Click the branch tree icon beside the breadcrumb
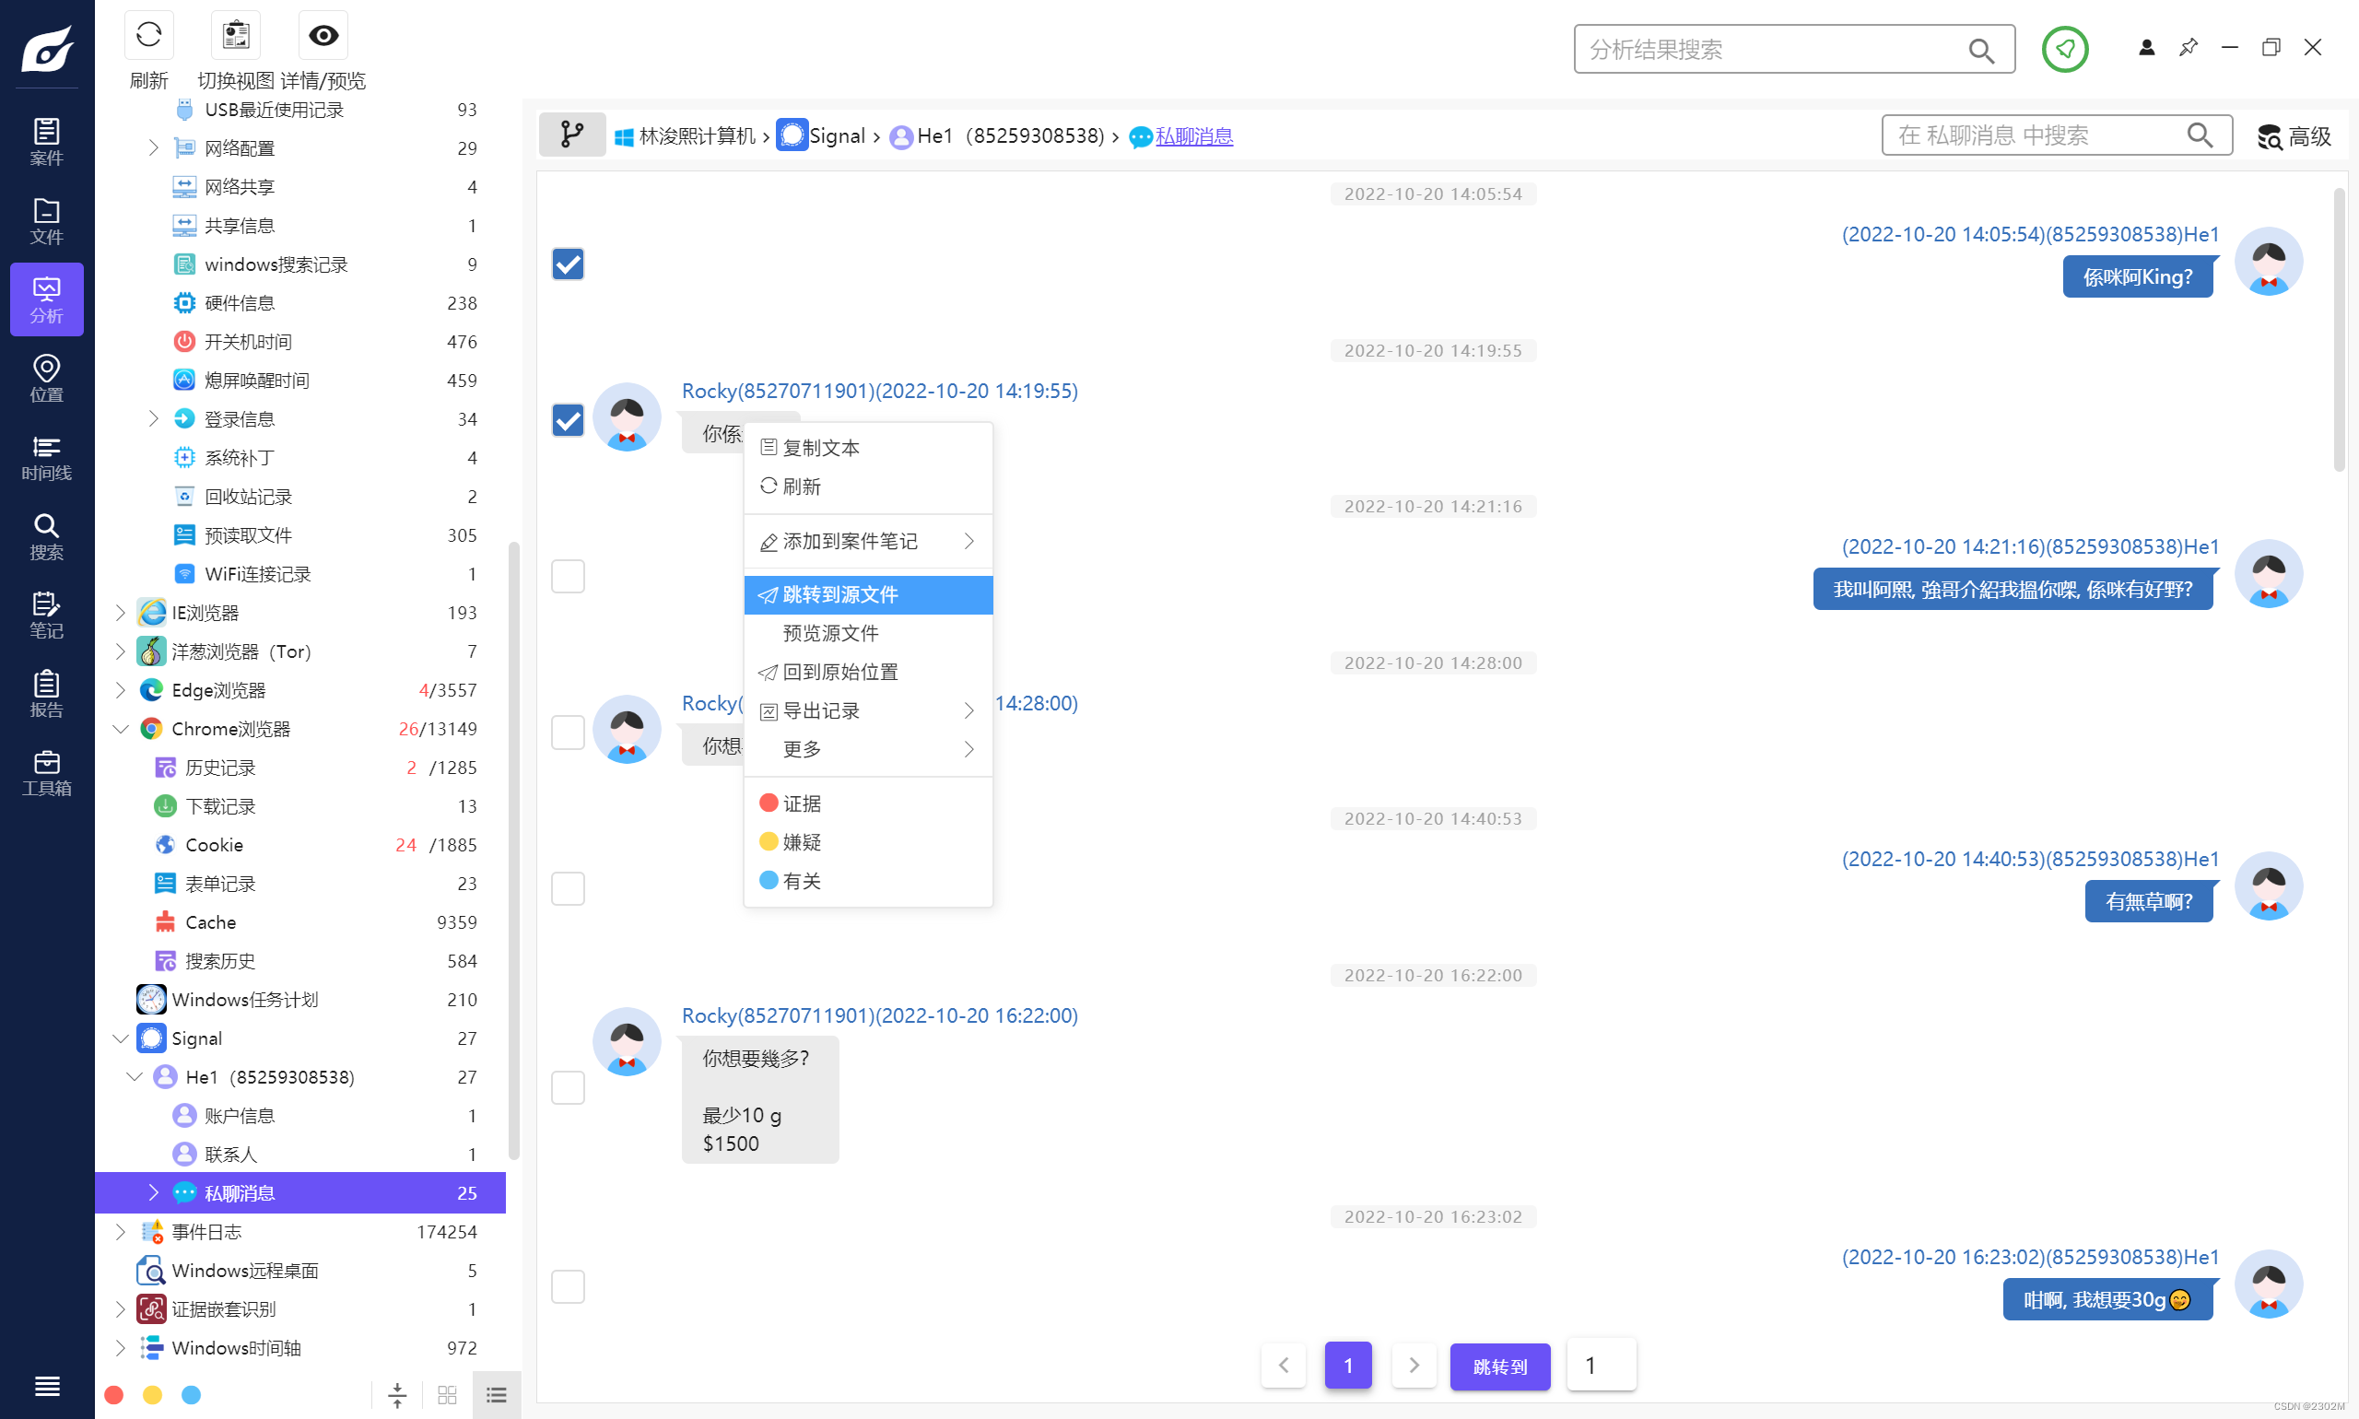The image size is (2359, 1419). click(572, 135)
